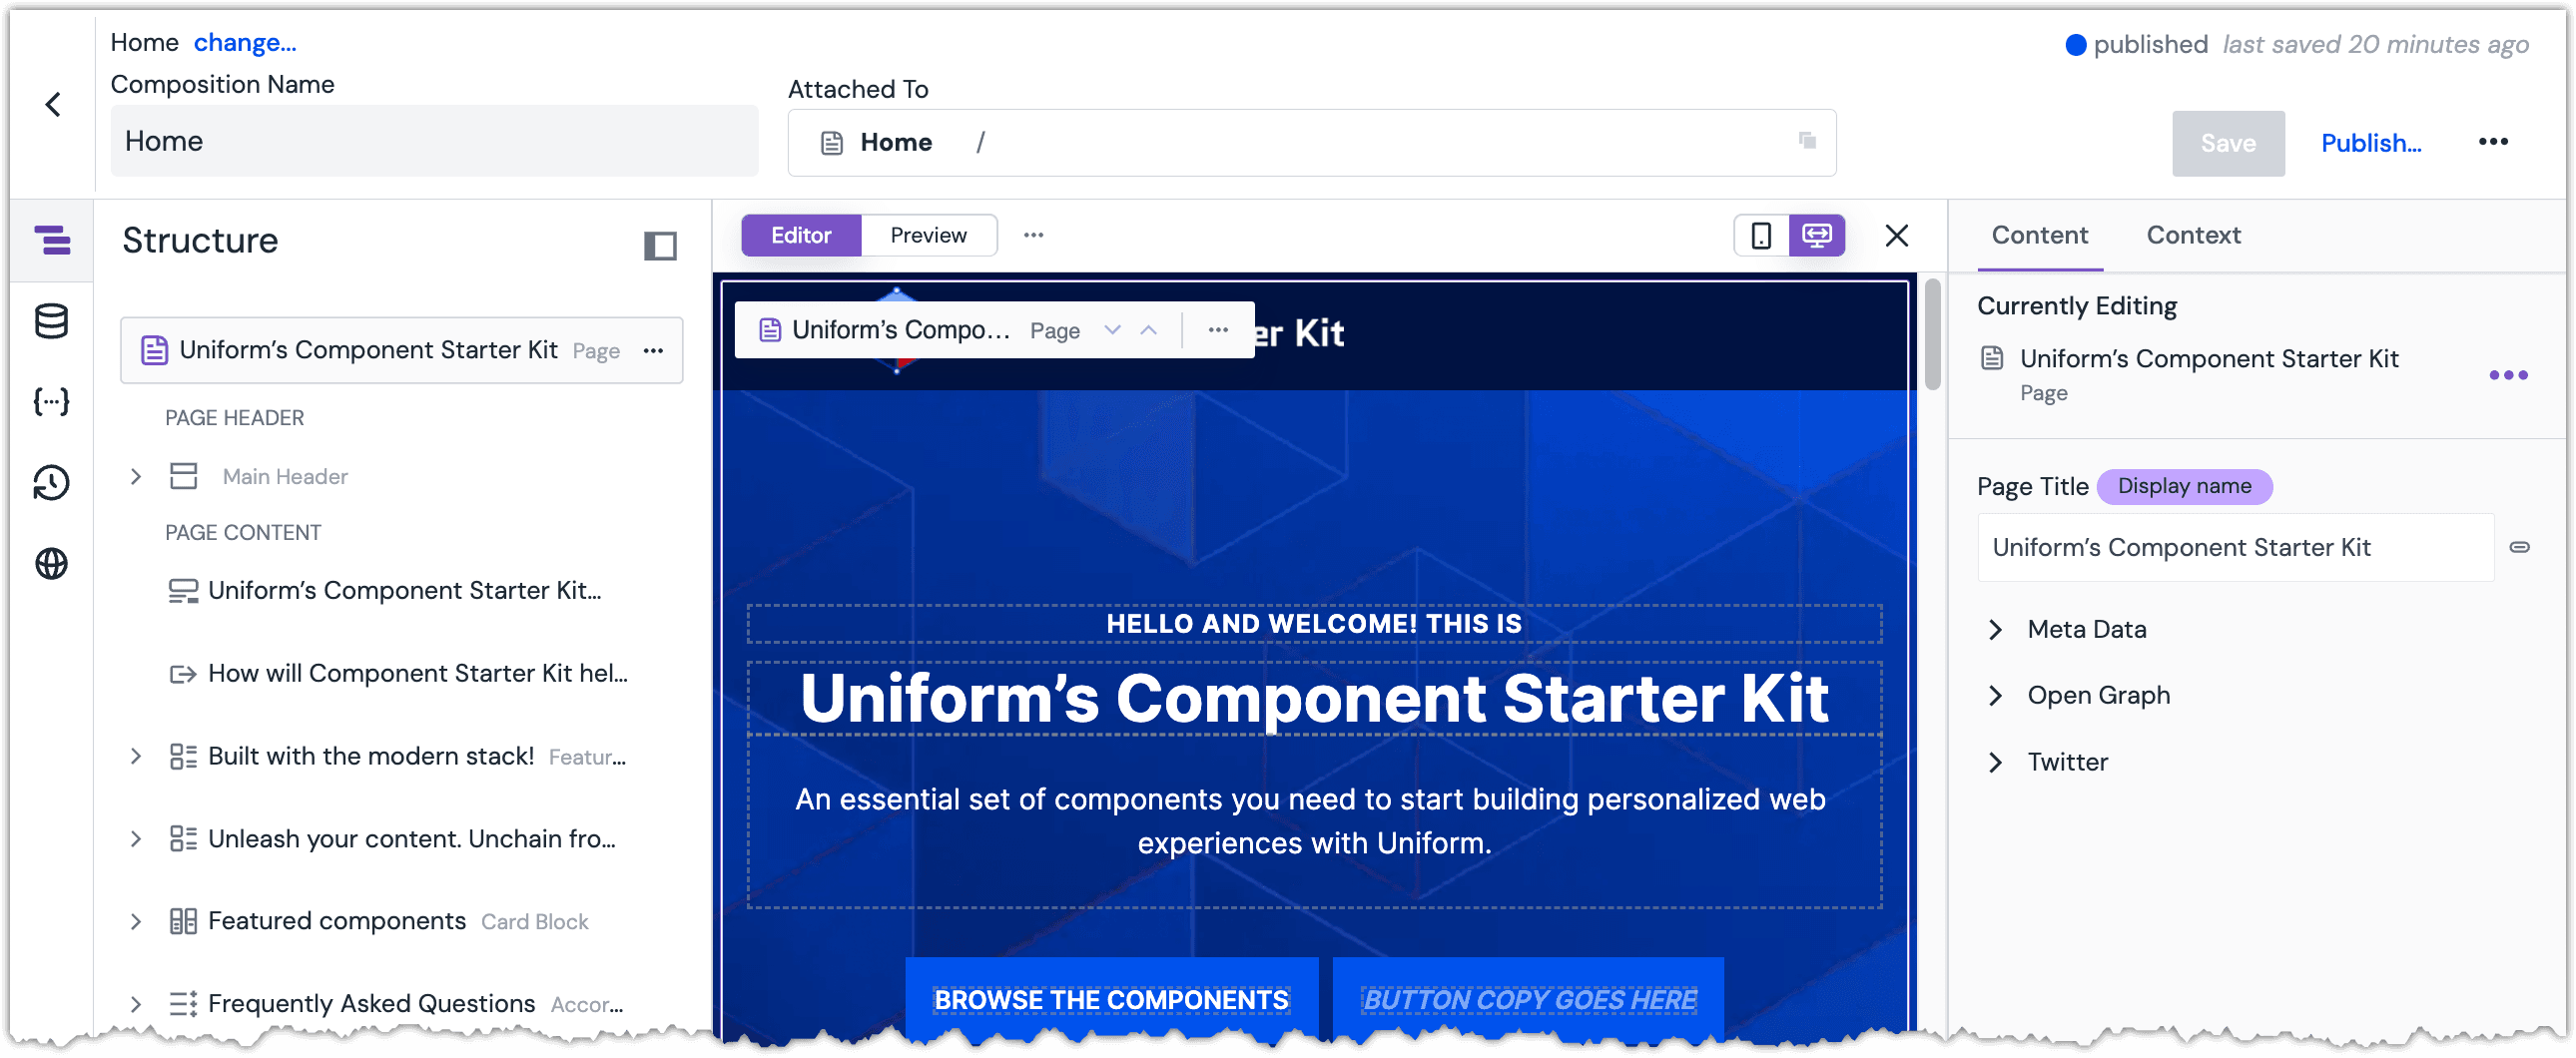2576x1058 pixels.
Task: Switch to the Editor mode tab
Action: coord(801,236)
